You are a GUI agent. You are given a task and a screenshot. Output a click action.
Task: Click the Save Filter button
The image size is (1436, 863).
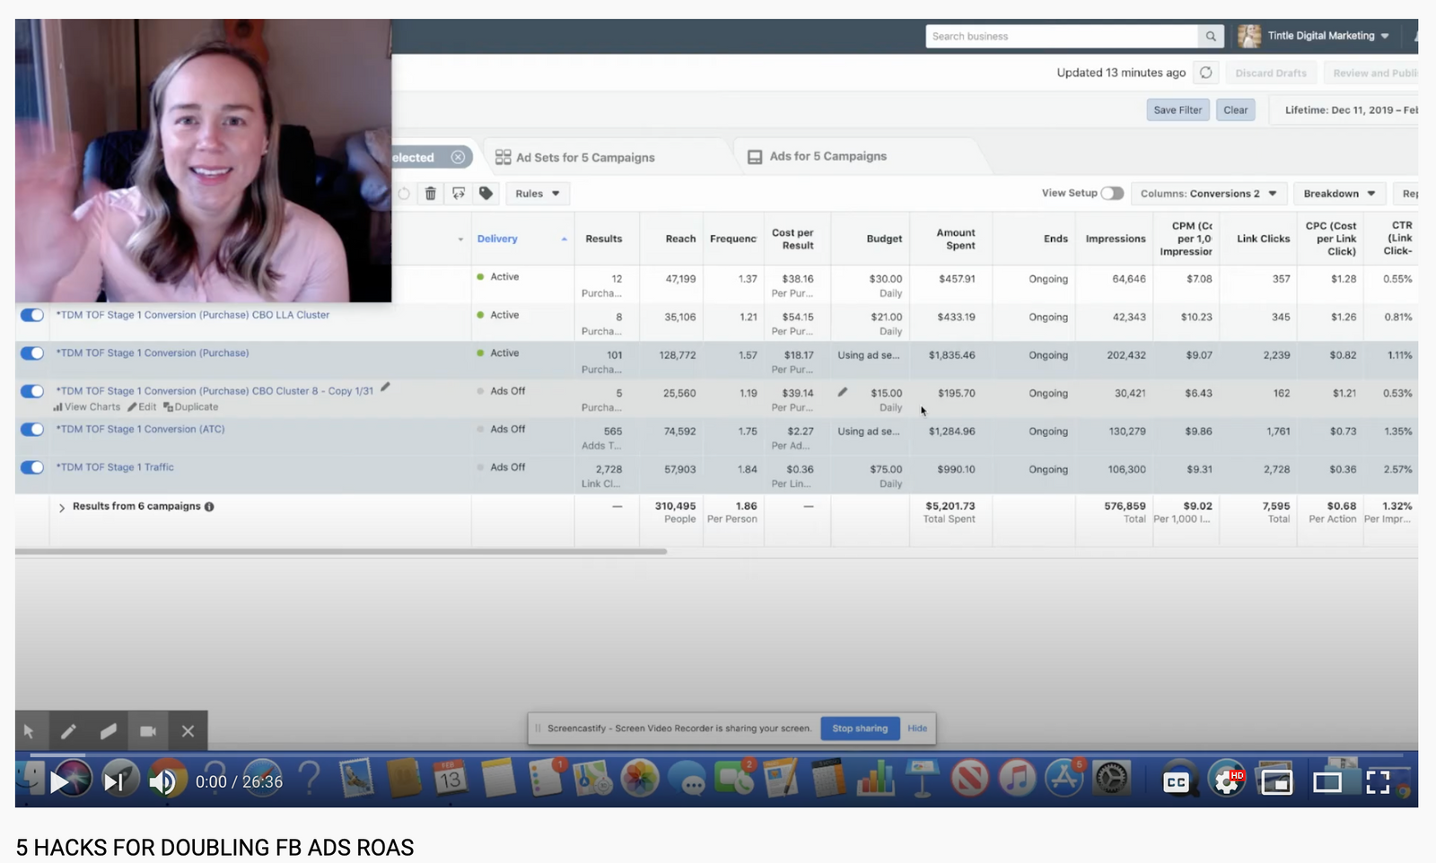click(x=1178, y=109)
